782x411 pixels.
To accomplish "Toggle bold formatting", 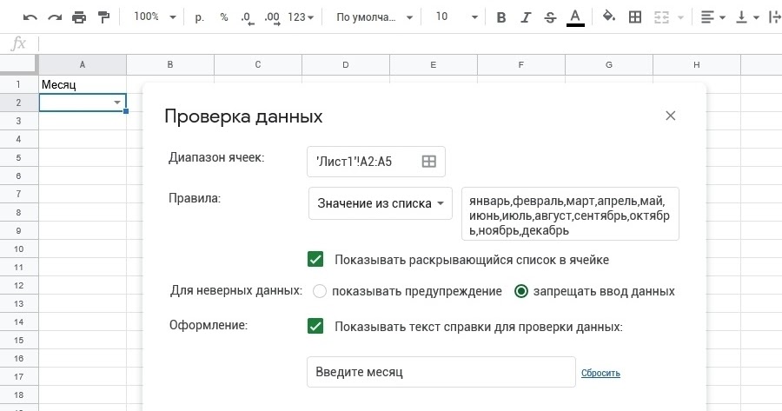I will point(501,17).
